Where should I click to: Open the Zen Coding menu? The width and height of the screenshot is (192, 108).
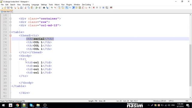pyautogui.click(x=86, y=4)
